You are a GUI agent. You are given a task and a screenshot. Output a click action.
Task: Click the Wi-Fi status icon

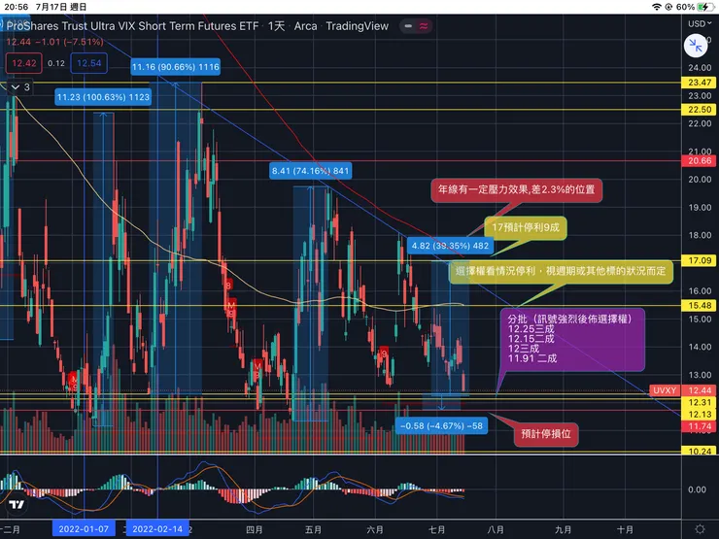click(657, 7)
